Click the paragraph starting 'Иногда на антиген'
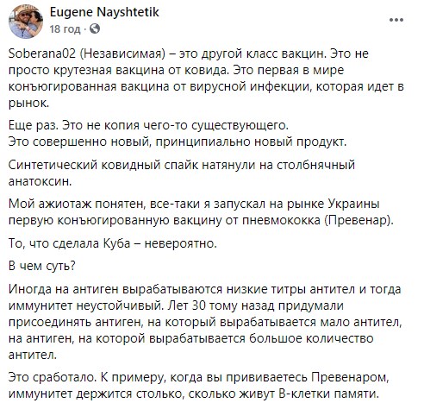Screen dimensions: 424x403 (x=205, y=322)
